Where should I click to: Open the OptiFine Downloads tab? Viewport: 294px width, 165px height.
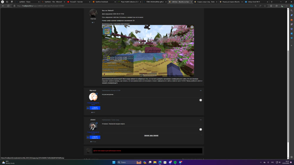(x=104, y=2)
